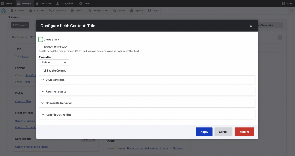Open the Formatter Plain text dropdown
Screen dimensions: 295x156
tap(54, 63)
